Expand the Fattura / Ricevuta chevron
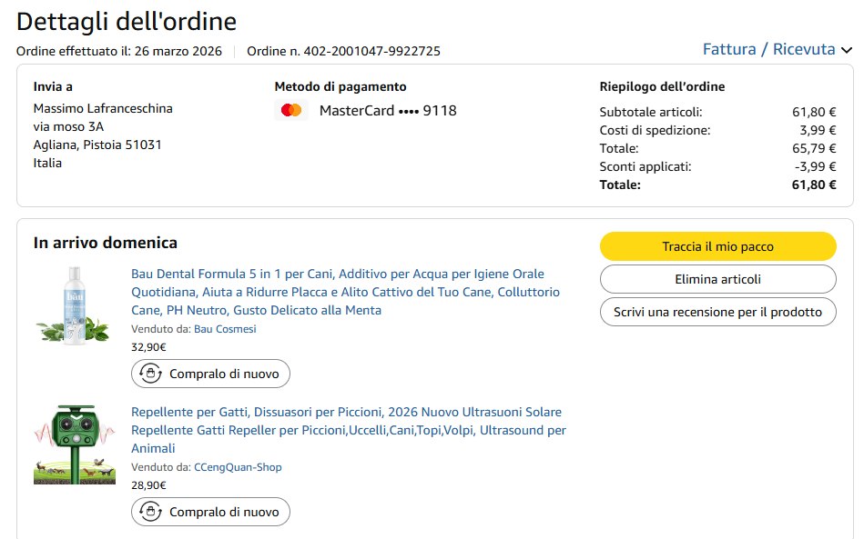This screenshot has height=539, width=864. (x=847, y=50)
